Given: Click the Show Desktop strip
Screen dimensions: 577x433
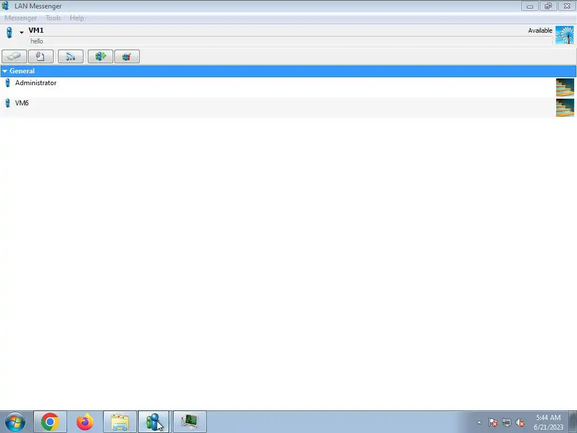Looking at the screenshot, I should coord(572,422).
